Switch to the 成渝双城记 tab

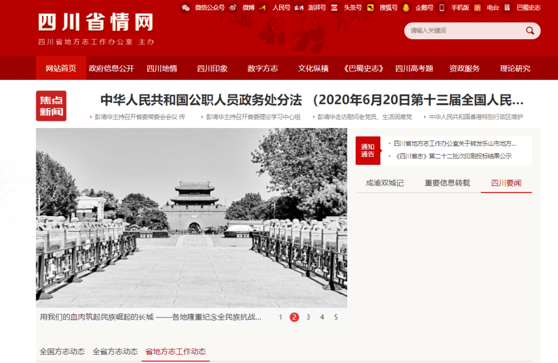click(x=384, y=183)
